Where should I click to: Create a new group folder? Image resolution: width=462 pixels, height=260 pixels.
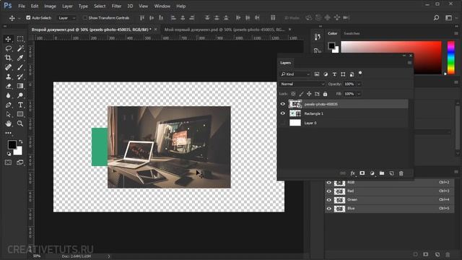point(382,173)
